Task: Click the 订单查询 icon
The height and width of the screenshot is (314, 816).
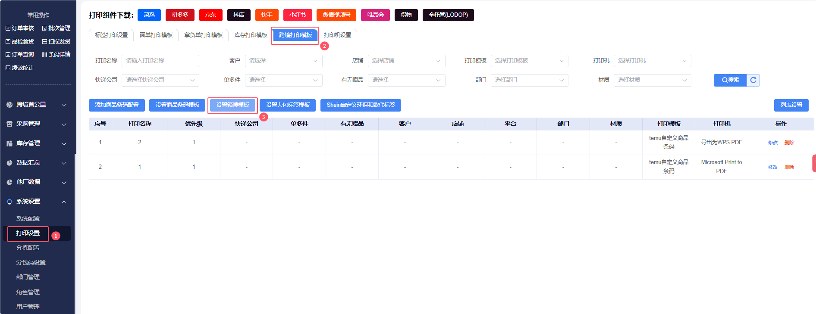Action: point(8,55)
